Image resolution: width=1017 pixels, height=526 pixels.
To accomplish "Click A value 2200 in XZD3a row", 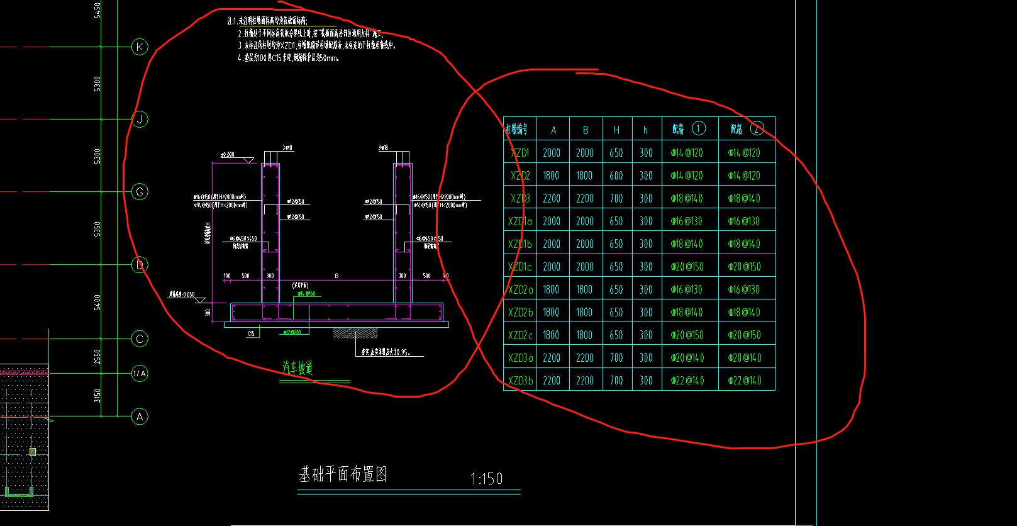I will [552, 358].
